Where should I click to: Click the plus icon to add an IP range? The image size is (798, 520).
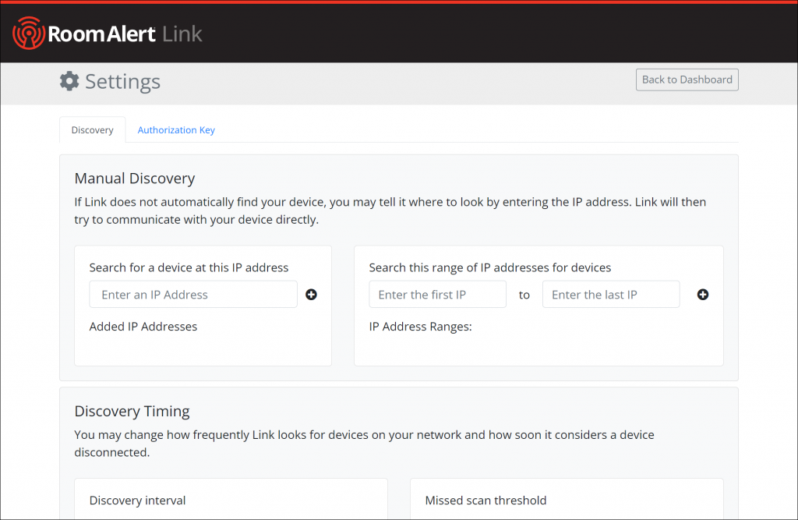tap(702, 295)
